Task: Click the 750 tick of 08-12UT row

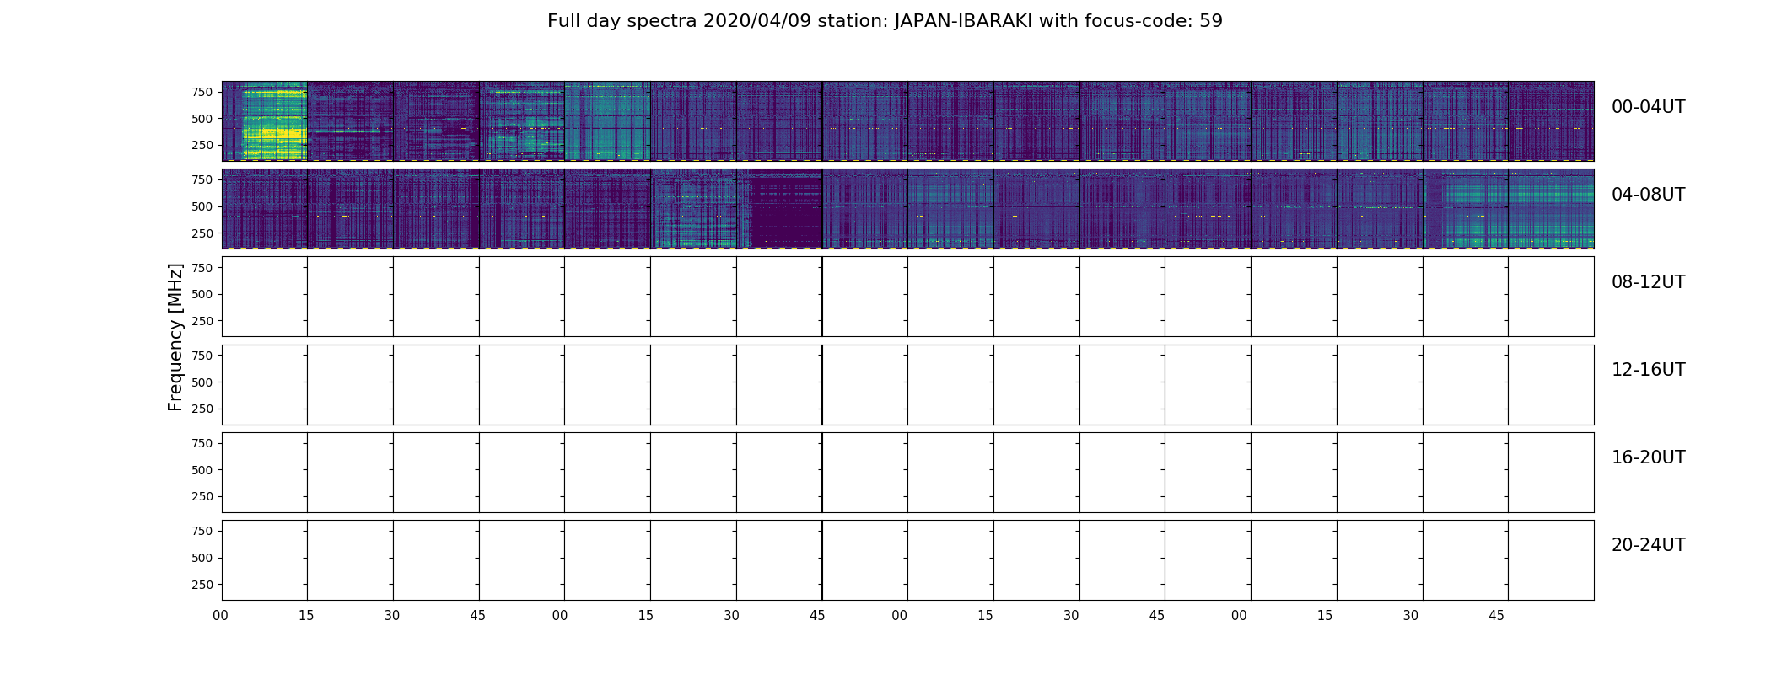Action: (202, 267)
